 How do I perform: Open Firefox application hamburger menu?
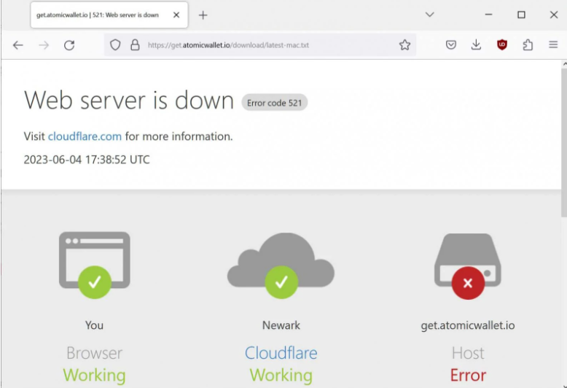(x=553, y=45)
